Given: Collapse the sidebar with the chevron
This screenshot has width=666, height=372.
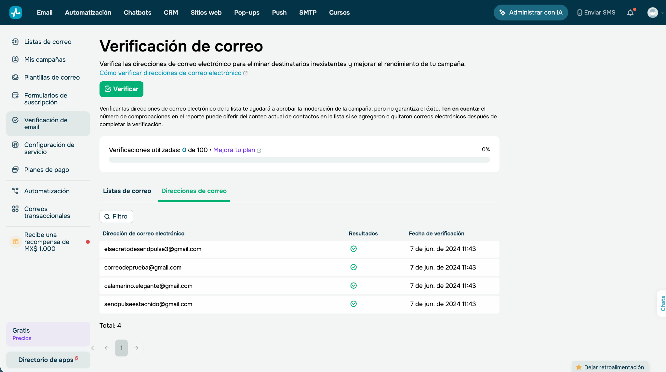Looking at the screenshot, I should tap(93, 348).
